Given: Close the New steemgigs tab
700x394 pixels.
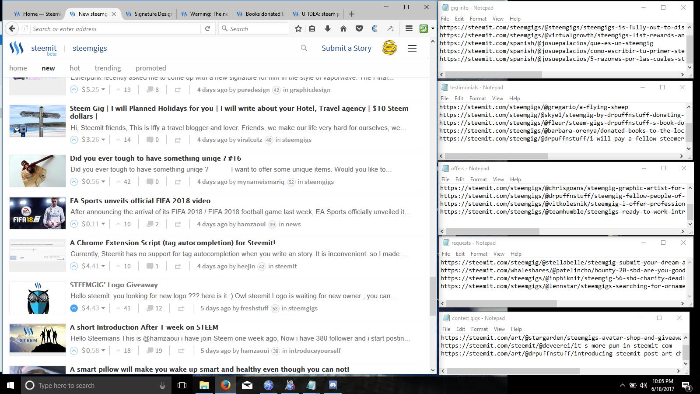Looking at the screenshot, I should (114, 14).
